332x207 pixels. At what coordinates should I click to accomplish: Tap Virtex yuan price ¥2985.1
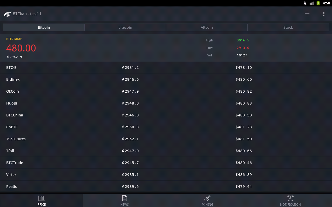130,175
